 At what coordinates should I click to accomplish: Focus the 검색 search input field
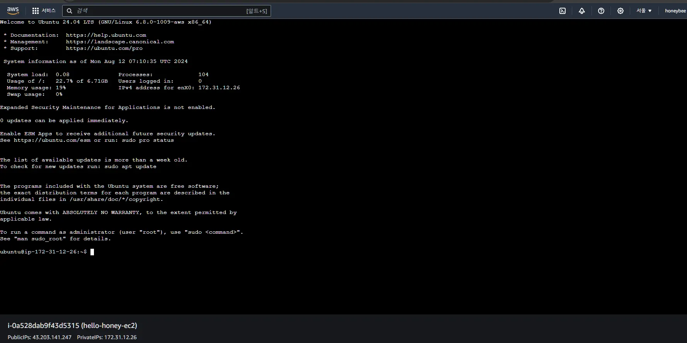tap(166, 11)
